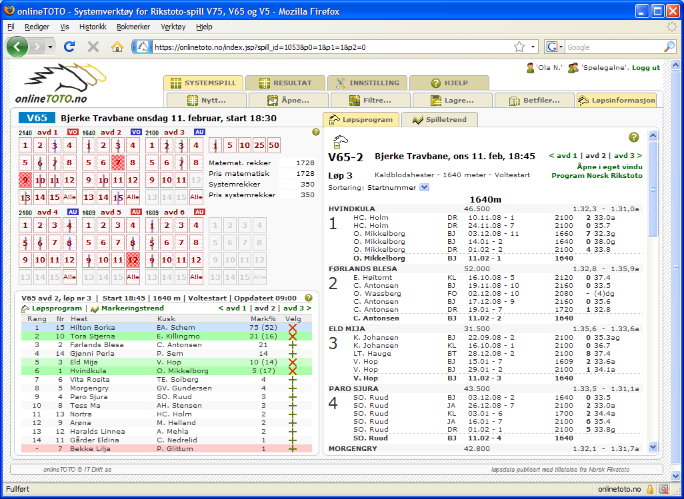Click the search magnifier icon in the Google box
The image size is (684, 499).
[x=669, y=47]
